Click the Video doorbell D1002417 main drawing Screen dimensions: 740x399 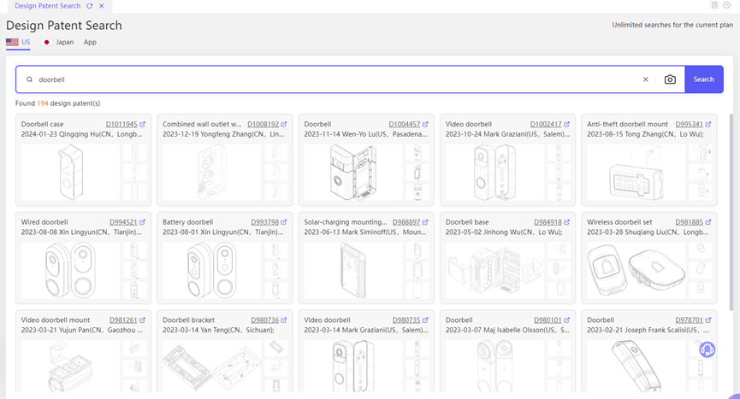click(x=494, y=172)
